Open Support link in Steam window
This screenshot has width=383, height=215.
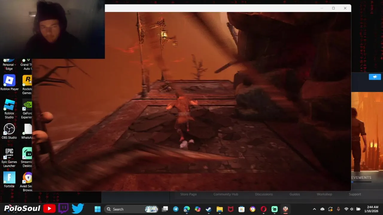click(x=355, y=194)
